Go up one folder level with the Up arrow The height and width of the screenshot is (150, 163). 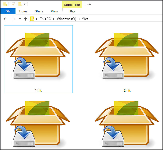coord(26,19)
